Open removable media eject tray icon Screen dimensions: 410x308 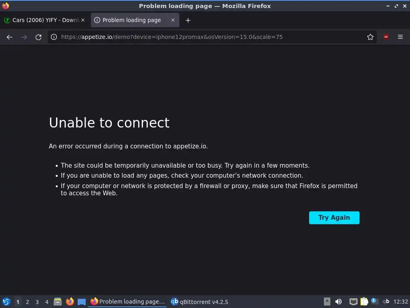click(x=327, y=302)
